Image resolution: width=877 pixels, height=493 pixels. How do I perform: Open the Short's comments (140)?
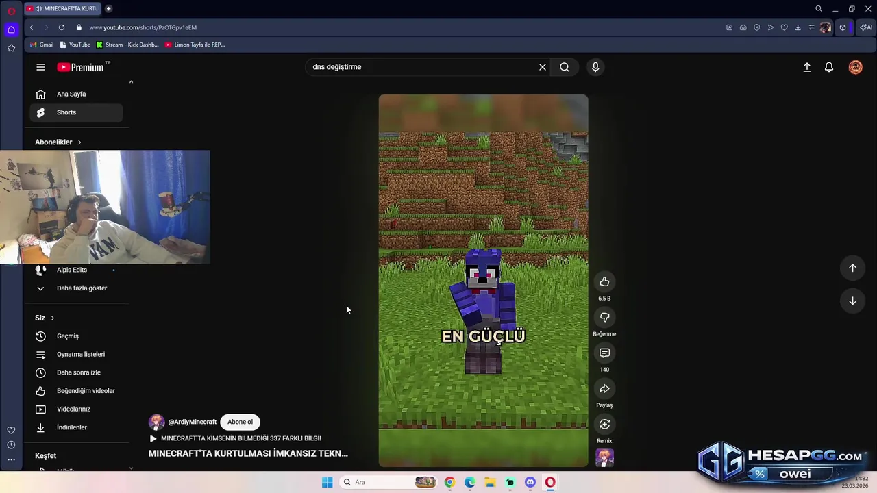pos(604,353)
